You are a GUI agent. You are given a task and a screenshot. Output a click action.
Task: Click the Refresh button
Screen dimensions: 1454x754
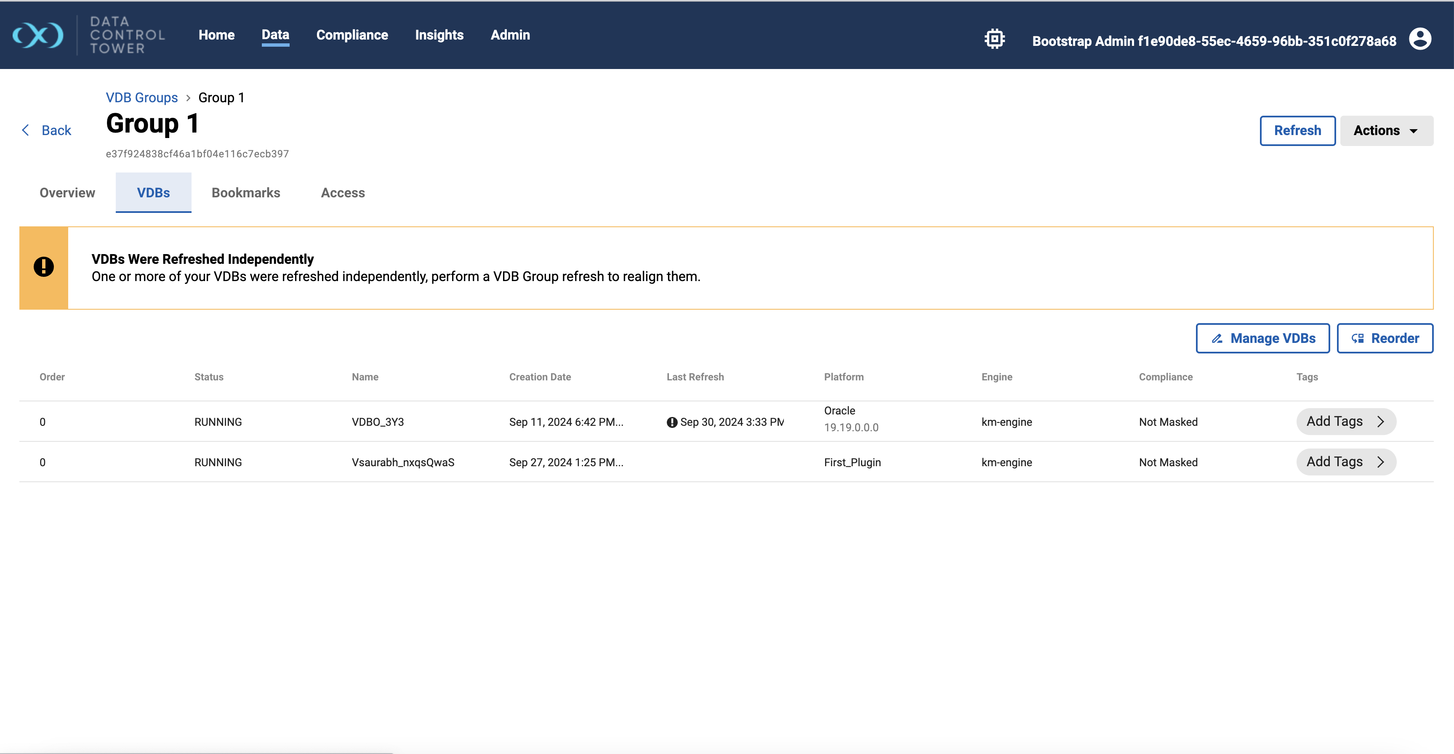coord(1297,131)
